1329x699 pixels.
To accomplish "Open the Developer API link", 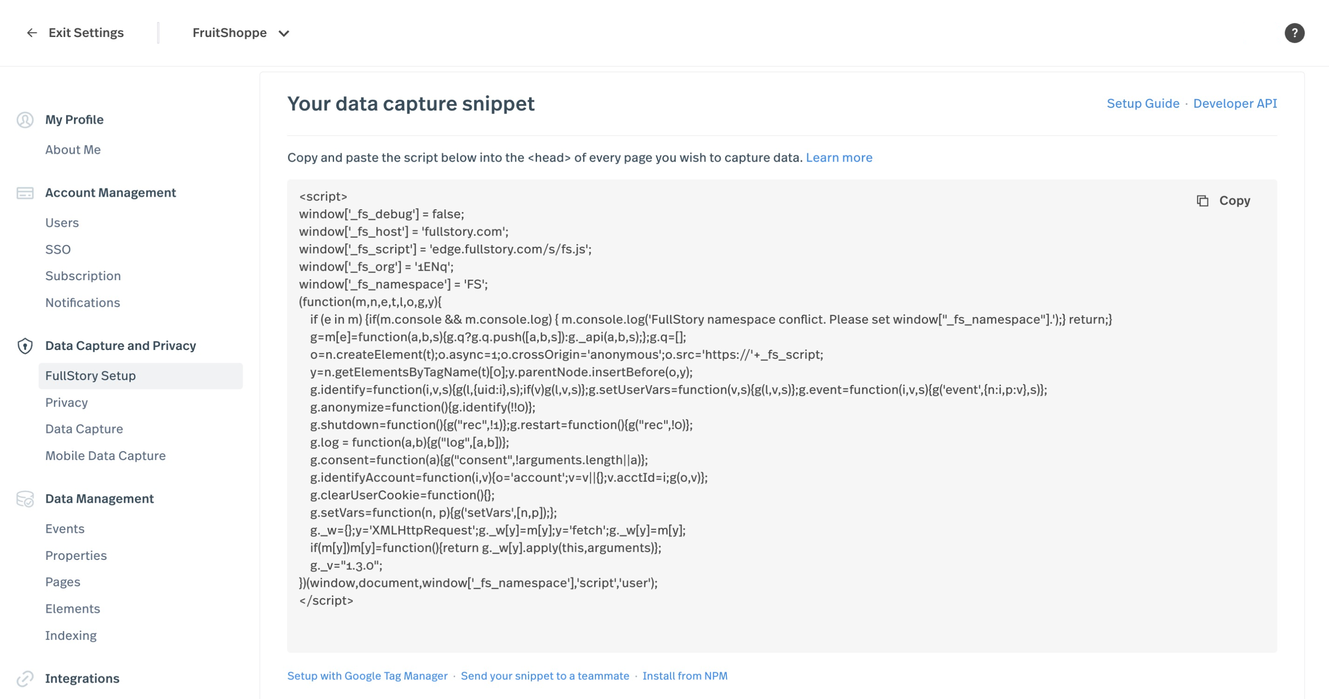I will coord(1235,104).
